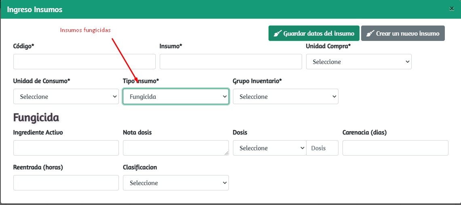461x205 pixels.
Task: Open the Dosis unit dropdown
Action: click(x=269, y=148)
